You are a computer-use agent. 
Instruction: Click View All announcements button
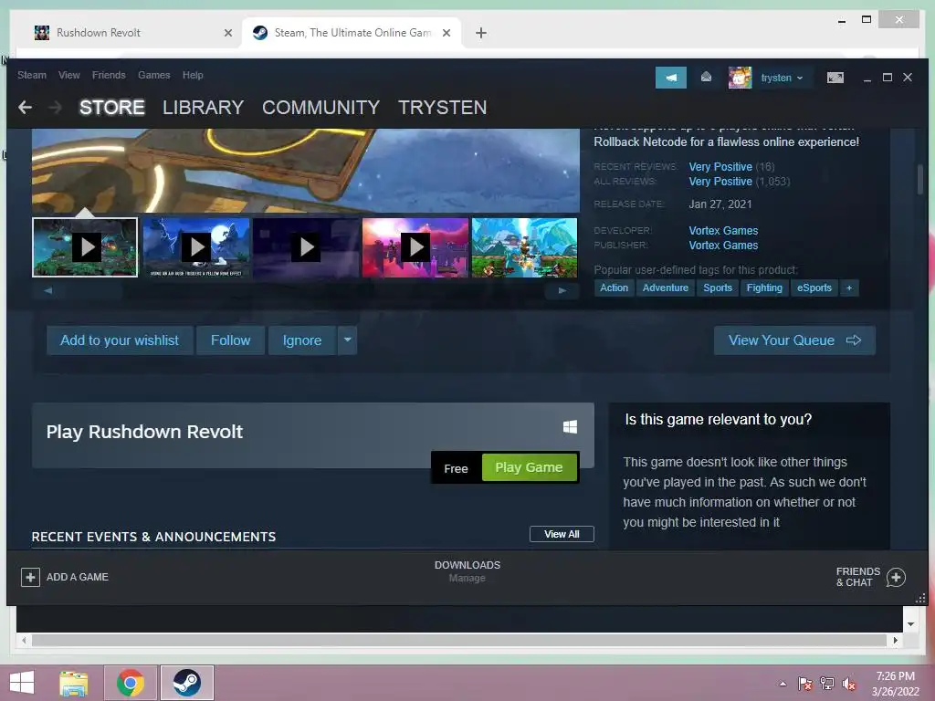pyautogui.click(x=562, y=534)
